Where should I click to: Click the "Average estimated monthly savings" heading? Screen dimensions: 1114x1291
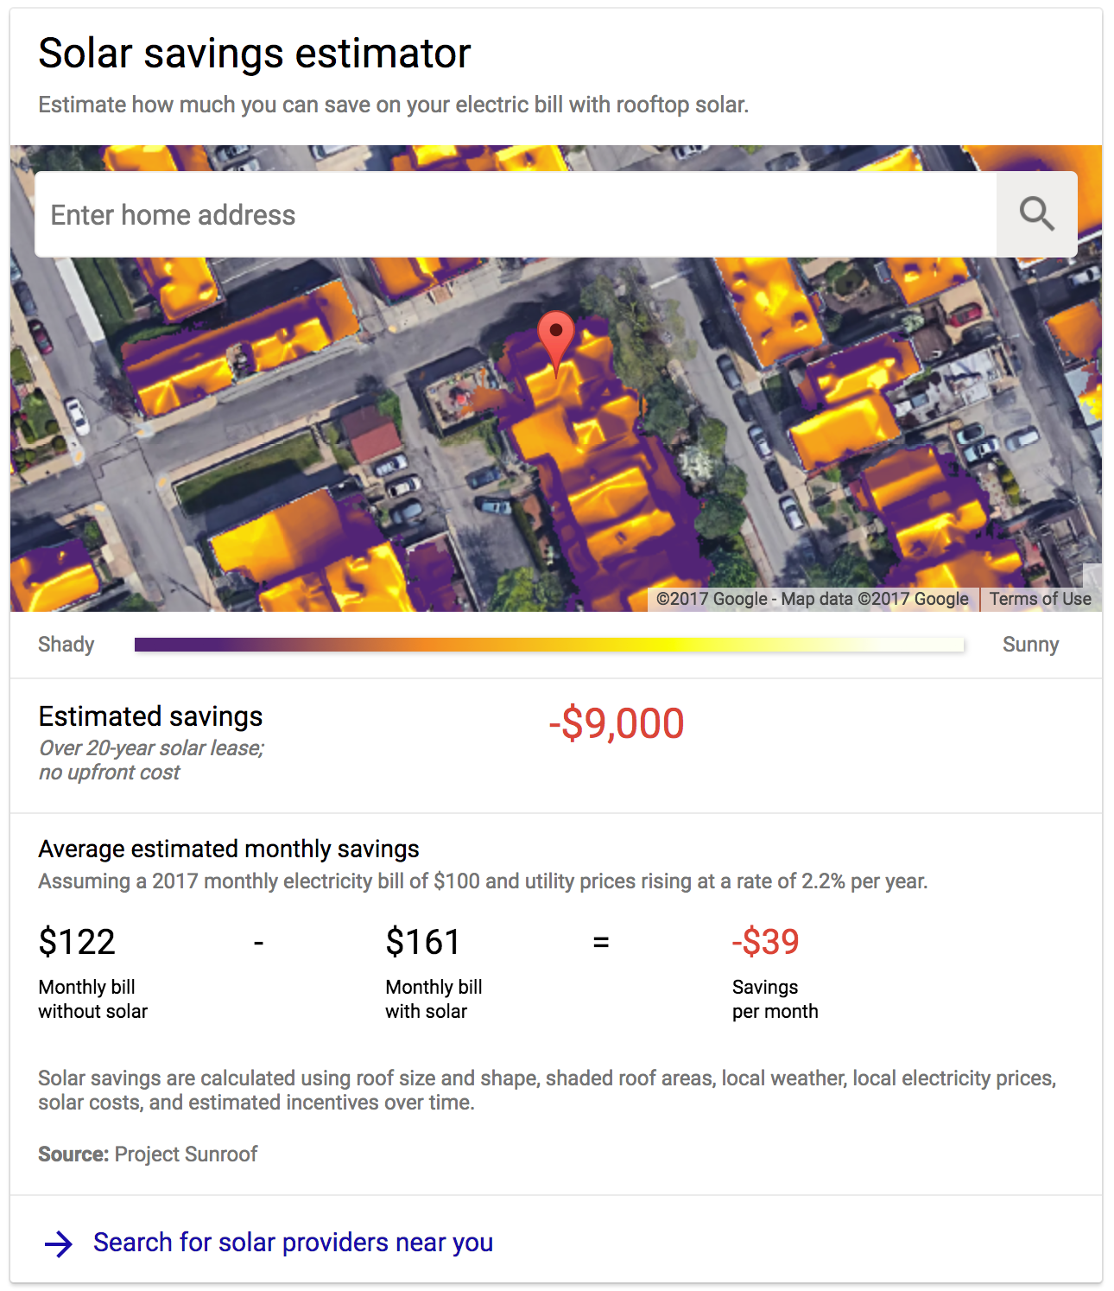click(229, 849)
